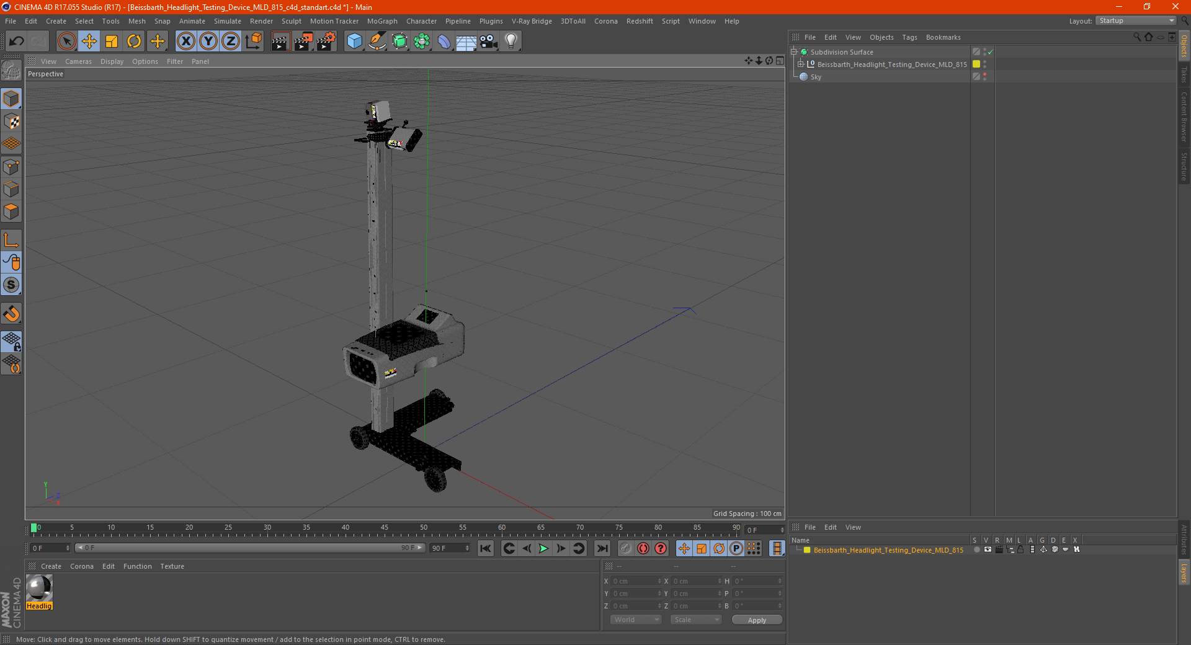Select the Move tool in top toolbar
1191x645 pixels.
pos(89,42)
